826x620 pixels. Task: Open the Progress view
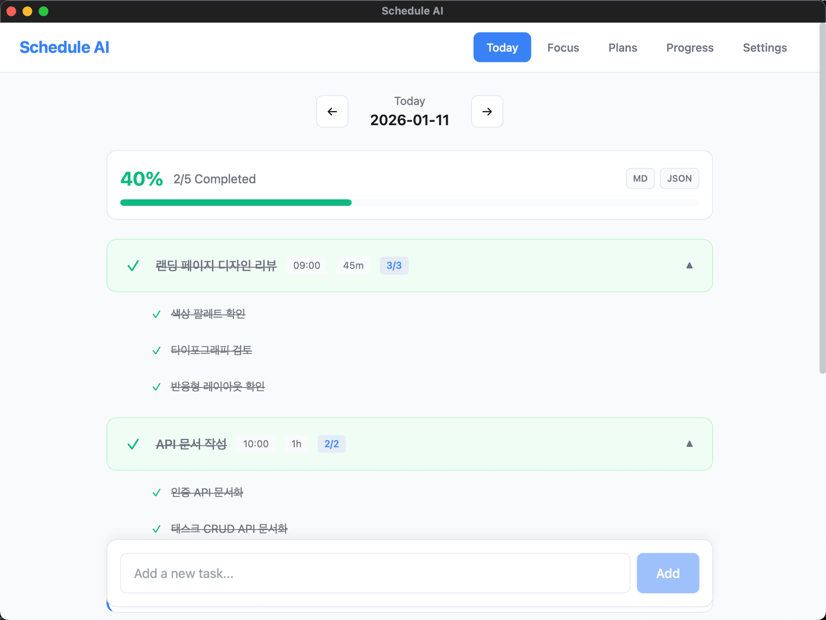tap(690, 47)
